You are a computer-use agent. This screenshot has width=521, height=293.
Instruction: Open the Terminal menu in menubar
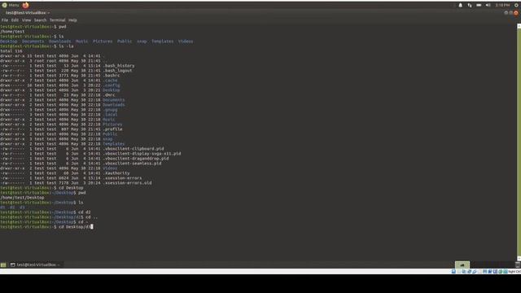pos(58,20)
